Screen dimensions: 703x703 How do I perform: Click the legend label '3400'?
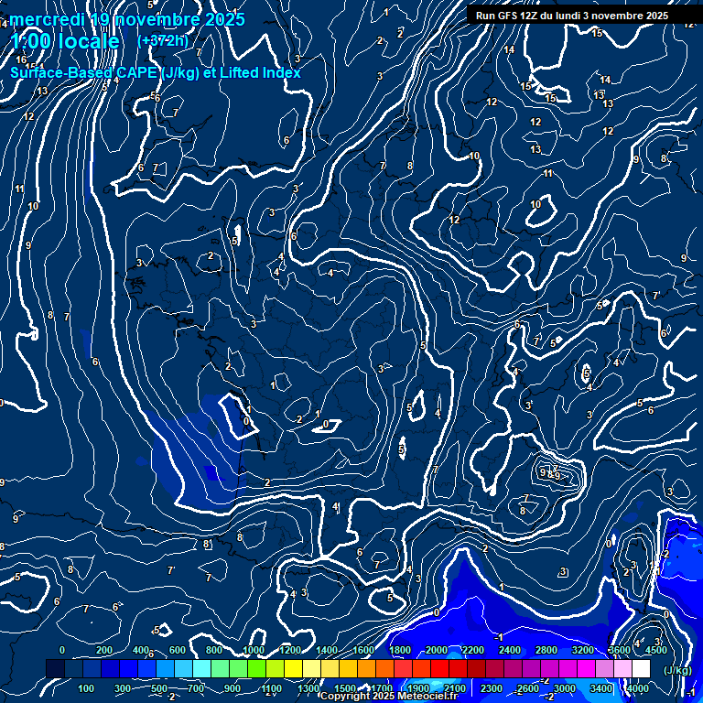coord(601,688)
